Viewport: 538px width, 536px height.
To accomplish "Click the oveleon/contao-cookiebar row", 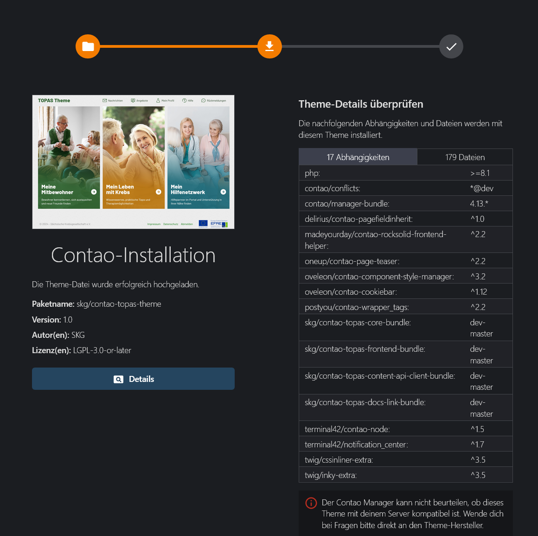I will click(405, 292).
